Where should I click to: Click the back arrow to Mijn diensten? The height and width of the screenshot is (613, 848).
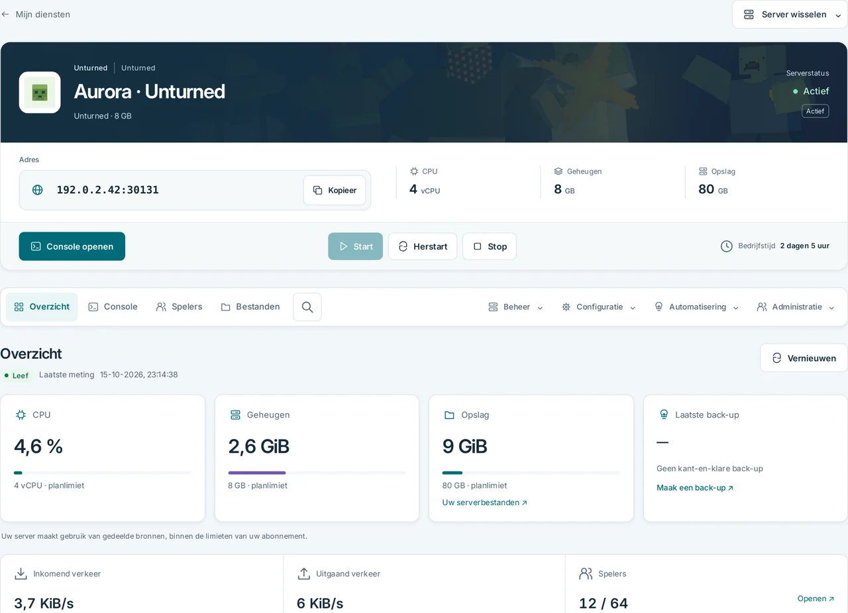(x=5, y=14)
